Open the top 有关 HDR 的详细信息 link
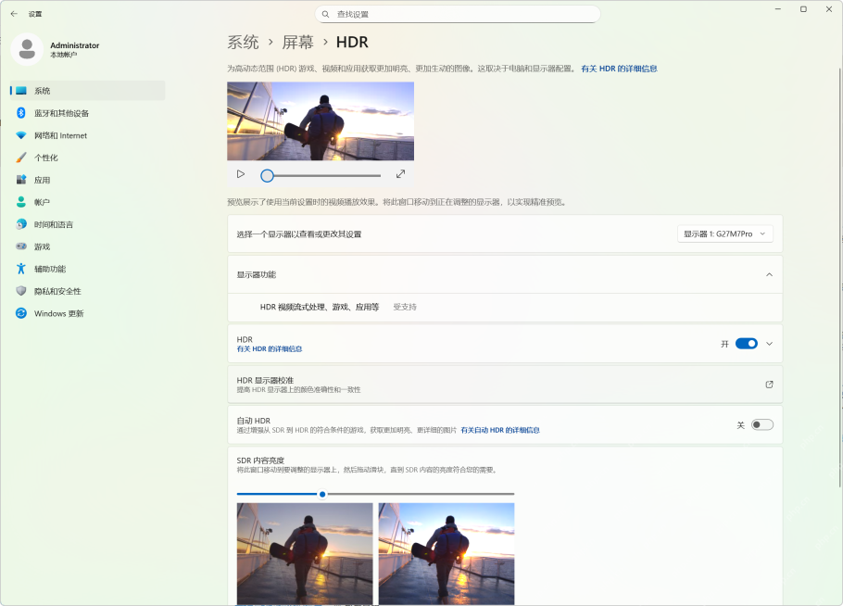 619,69
